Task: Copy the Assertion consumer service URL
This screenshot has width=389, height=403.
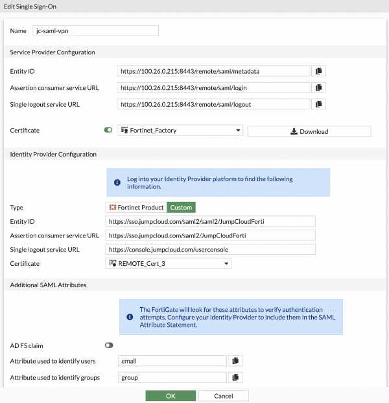Action: point(319,87)
